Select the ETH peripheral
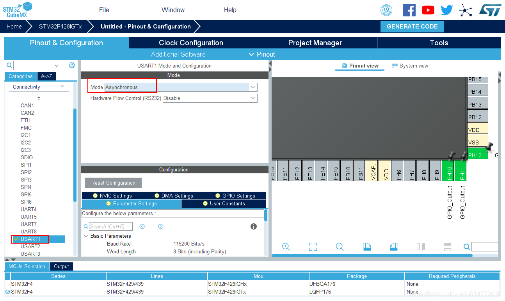Image resolution: width=505 pixels, height=301 pixels. [25, 120]
